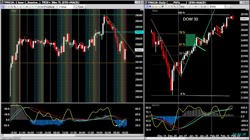Viewport: 250px width, 140px height.
Task: Click YMH19 1 hour tab at bottom
Action: click(7, 138)
